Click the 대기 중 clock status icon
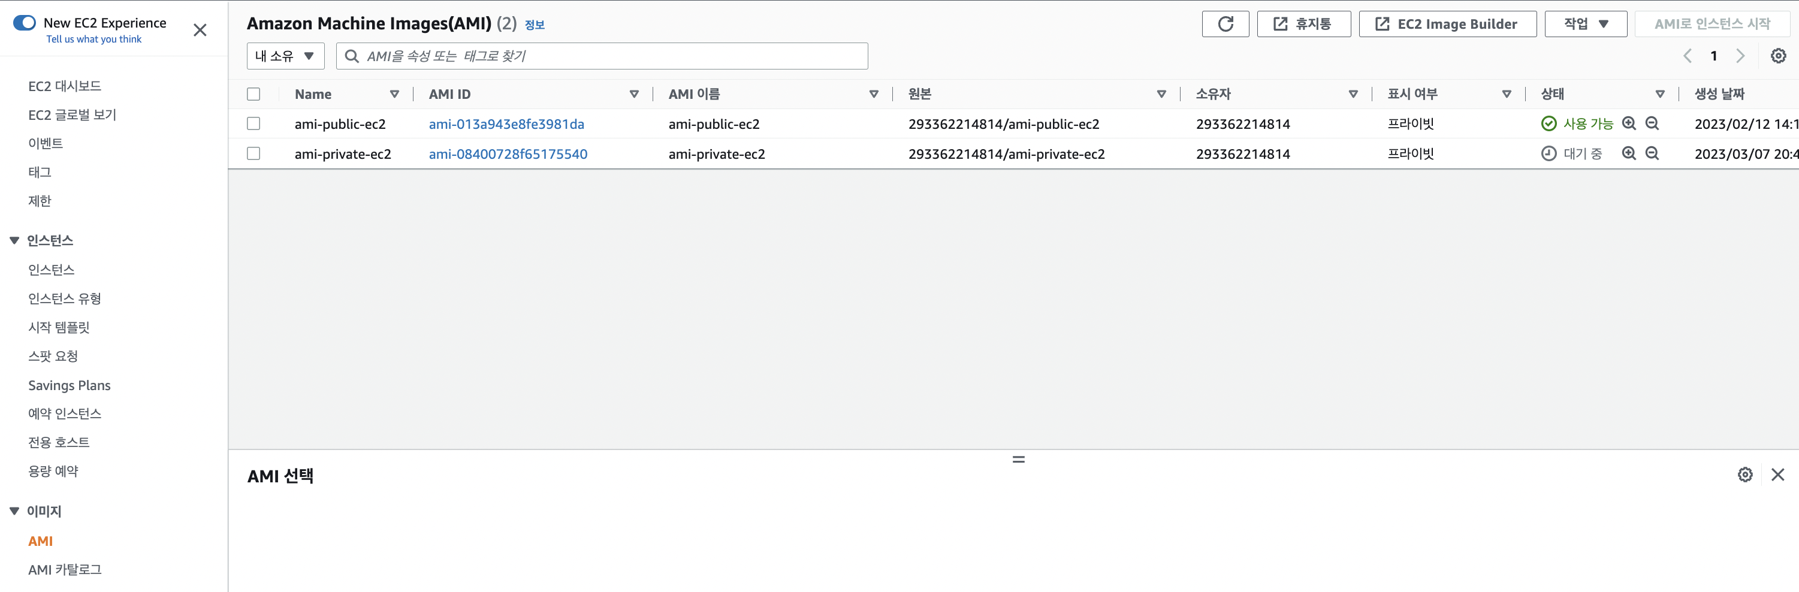The image size is (1799, 592). [x=1549, y=153]
